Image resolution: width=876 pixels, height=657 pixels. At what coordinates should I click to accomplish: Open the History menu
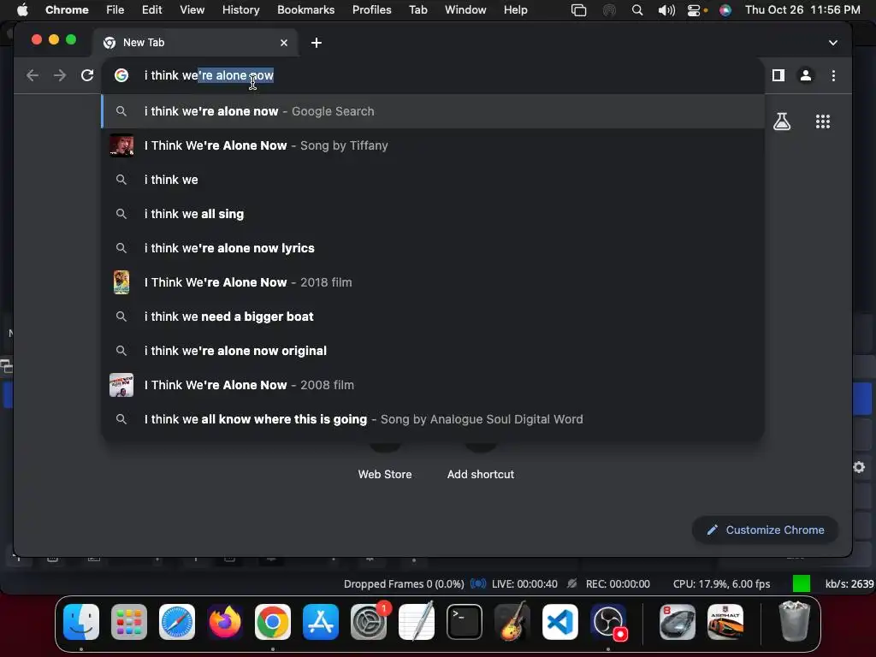click(x=240, y=9)
